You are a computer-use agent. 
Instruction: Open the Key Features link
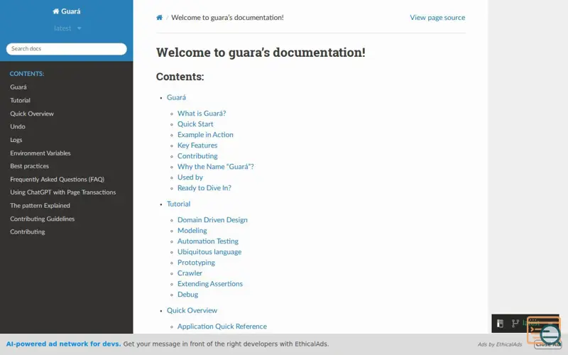[197, 146]
